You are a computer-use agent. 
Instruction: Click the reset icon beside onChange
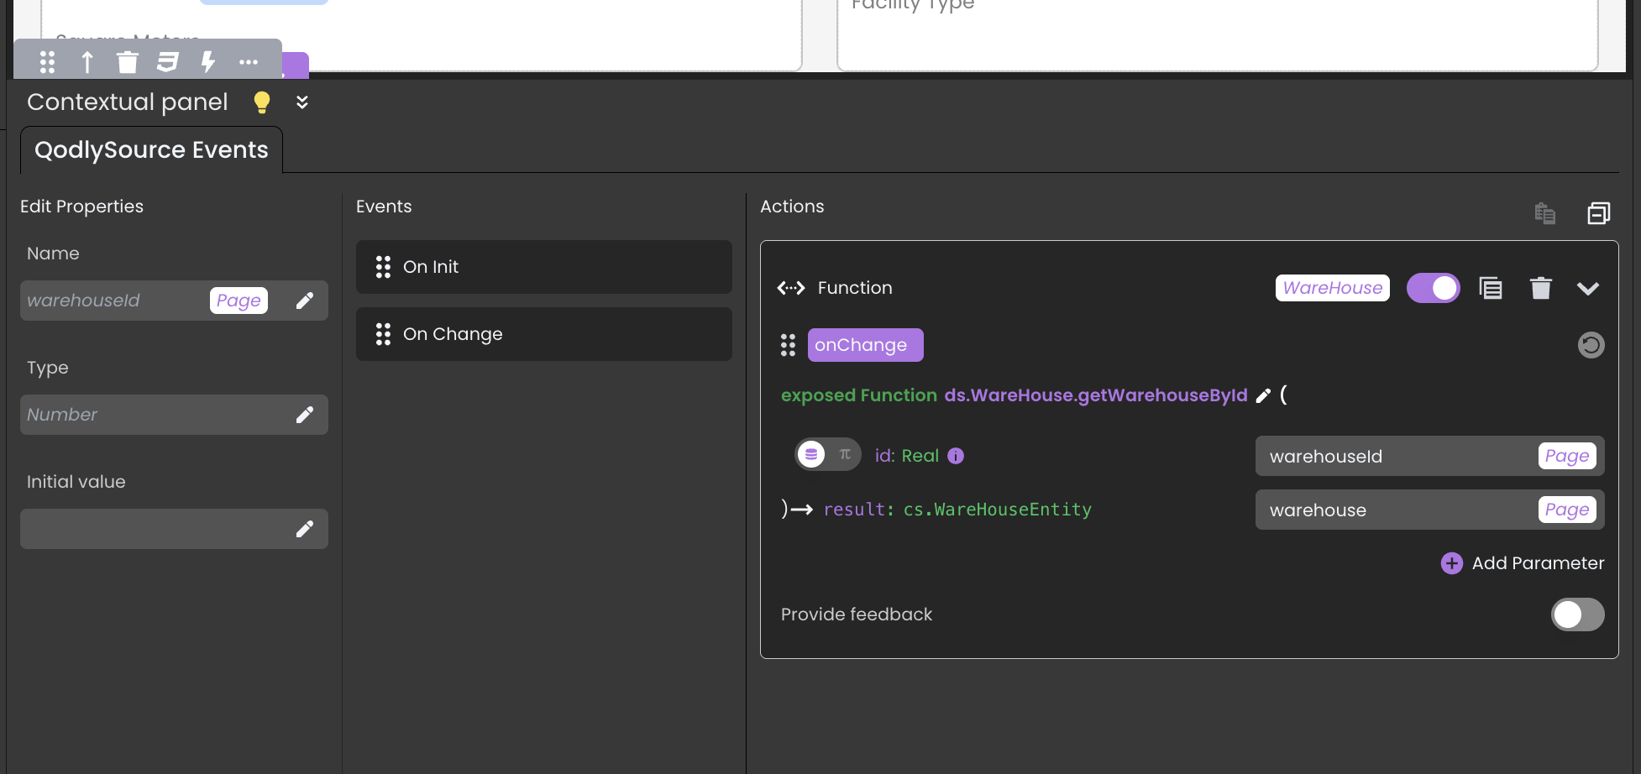tap(1591, 345)
